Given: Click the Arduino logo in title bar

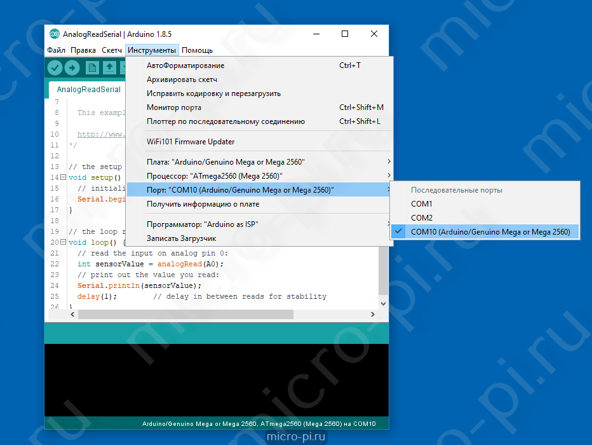Looking at the screenshot, I should 53,34.
